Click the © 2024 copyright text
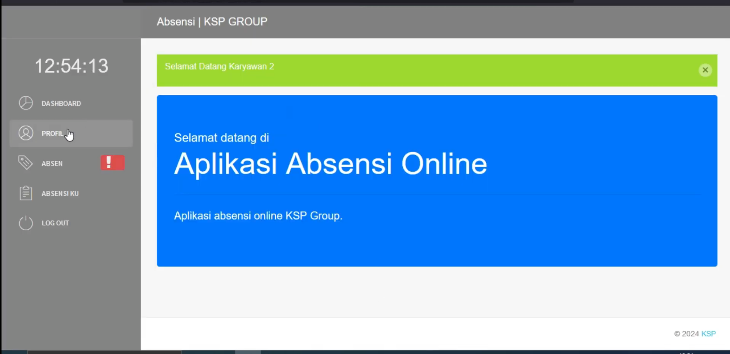Viewport: 730px width, 354px height. [686, 334]
